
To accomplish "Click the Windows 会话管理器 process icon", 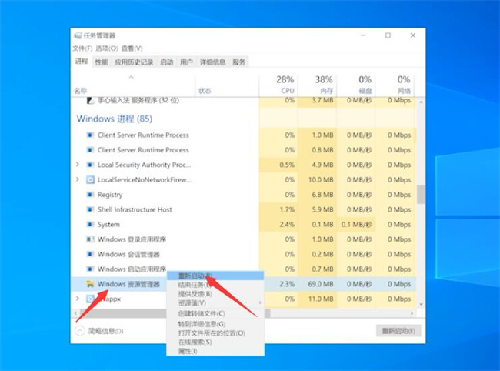I will tap(90, 254).
